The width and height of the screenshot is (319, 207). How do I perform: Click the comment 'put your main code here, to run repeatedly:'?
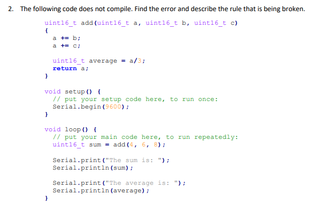tap(151, 137)
